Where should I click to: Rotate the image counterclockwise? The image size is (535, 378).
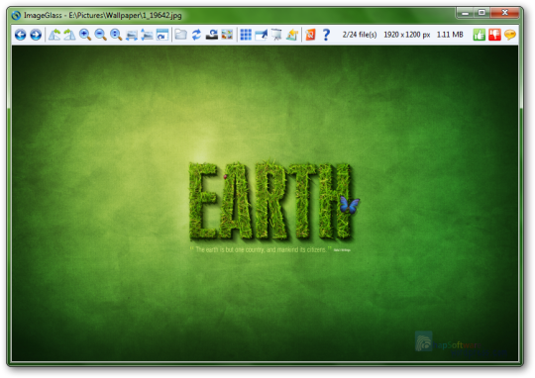click(x=54, y=35)
